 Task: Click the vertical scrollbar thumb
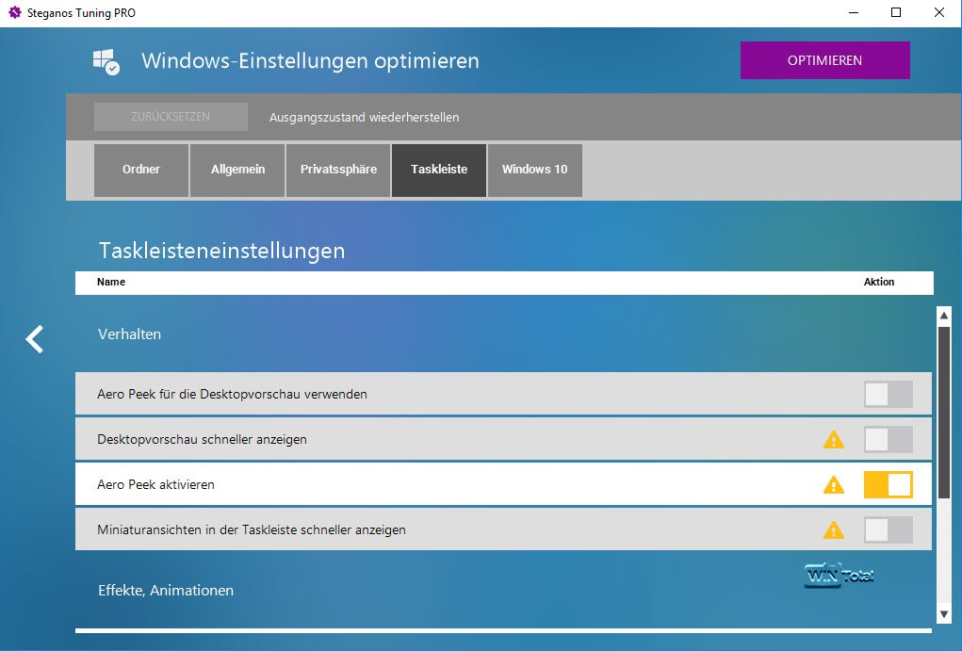(x=944, y=413)
